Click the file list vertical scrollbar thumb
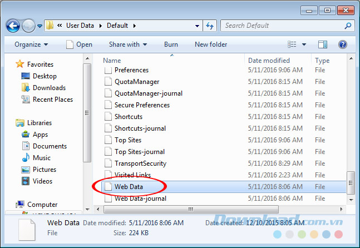 tap(351, 183)
